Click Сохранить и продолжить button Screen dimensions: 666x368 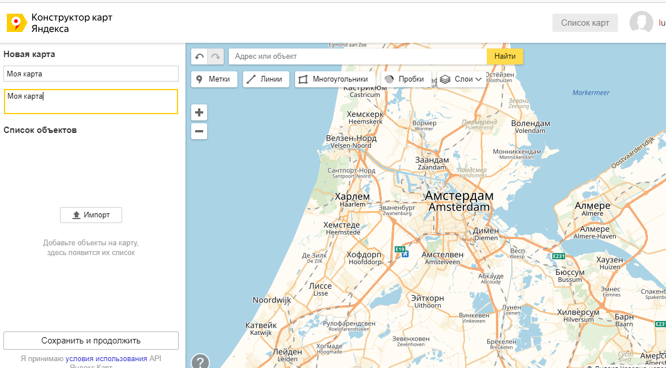[91, 341]
